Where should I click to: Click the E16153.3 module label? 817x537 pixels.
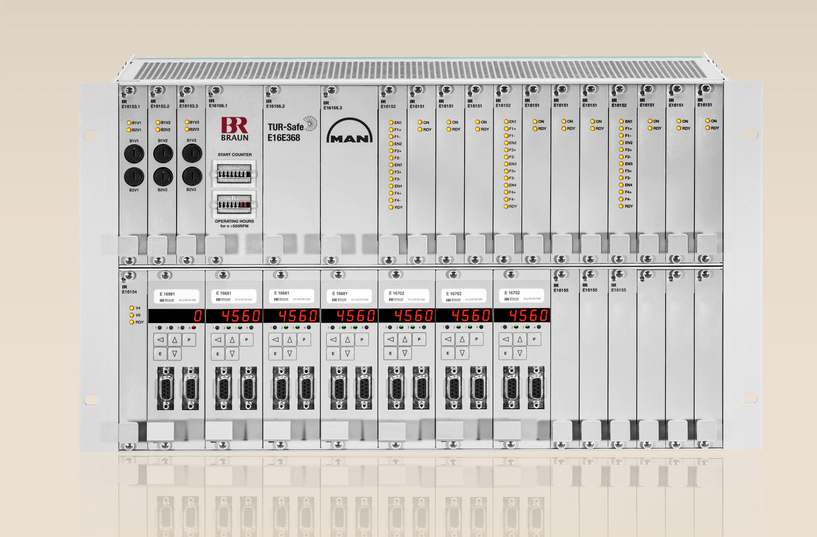189,106
